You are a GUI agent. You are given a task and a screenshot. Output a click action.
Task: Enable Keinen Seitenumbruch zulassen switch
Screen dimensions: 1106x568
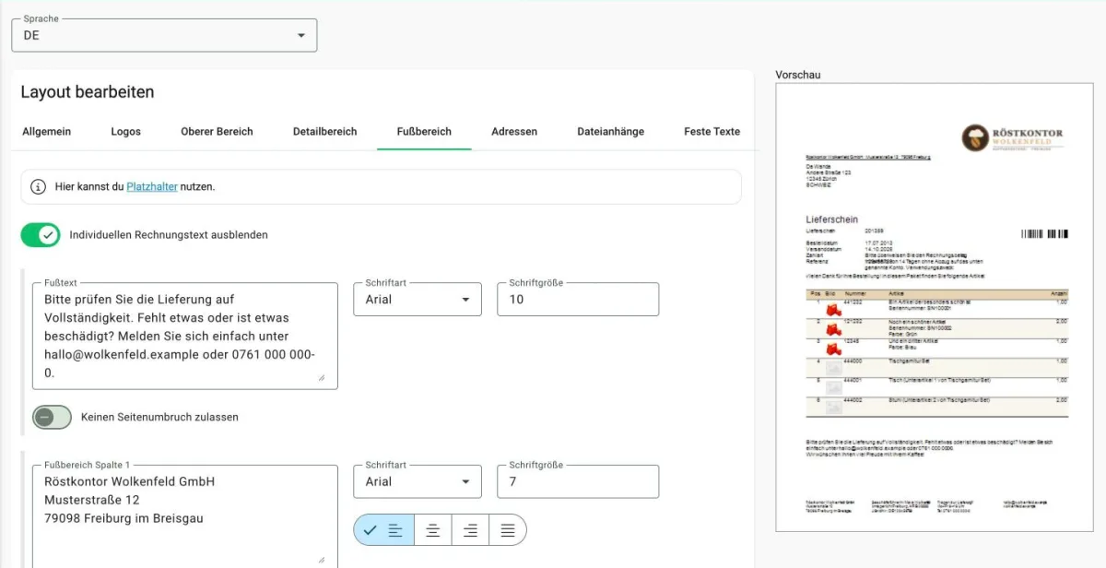[52, 417]
